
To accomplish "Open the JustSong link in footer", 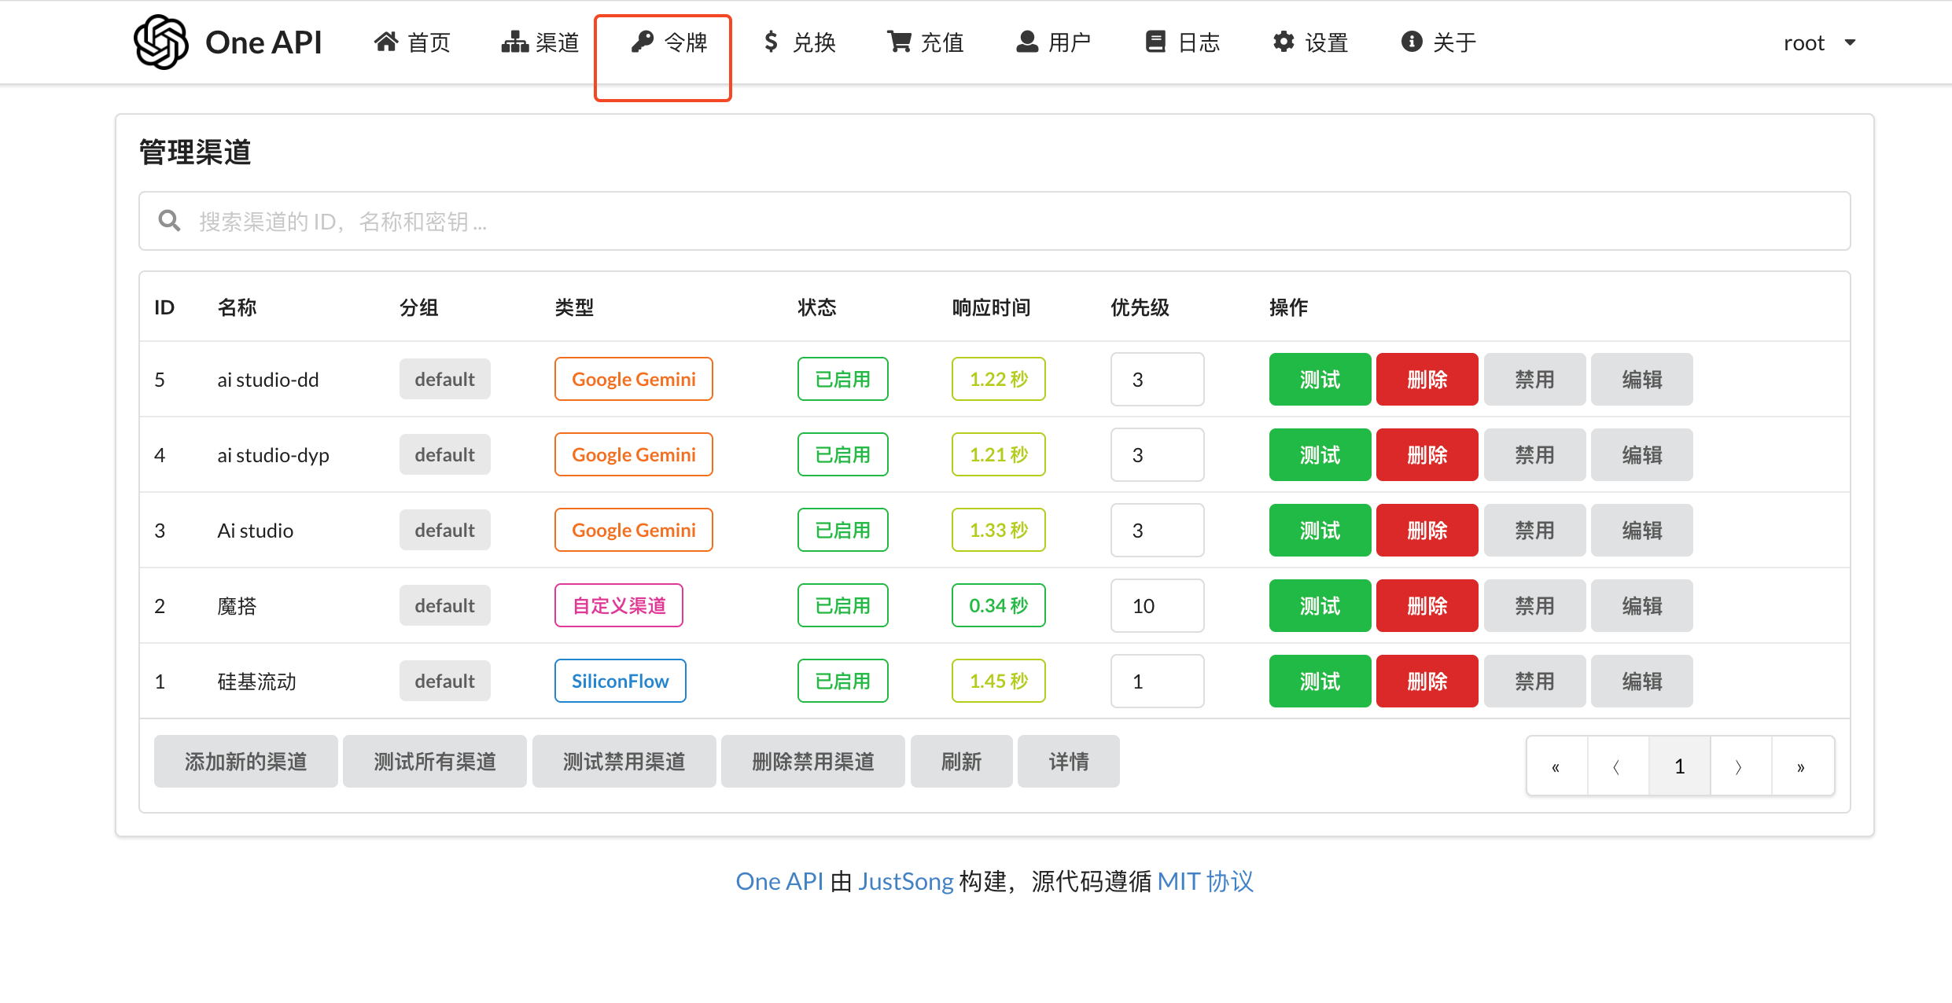I will coord(906,881).
